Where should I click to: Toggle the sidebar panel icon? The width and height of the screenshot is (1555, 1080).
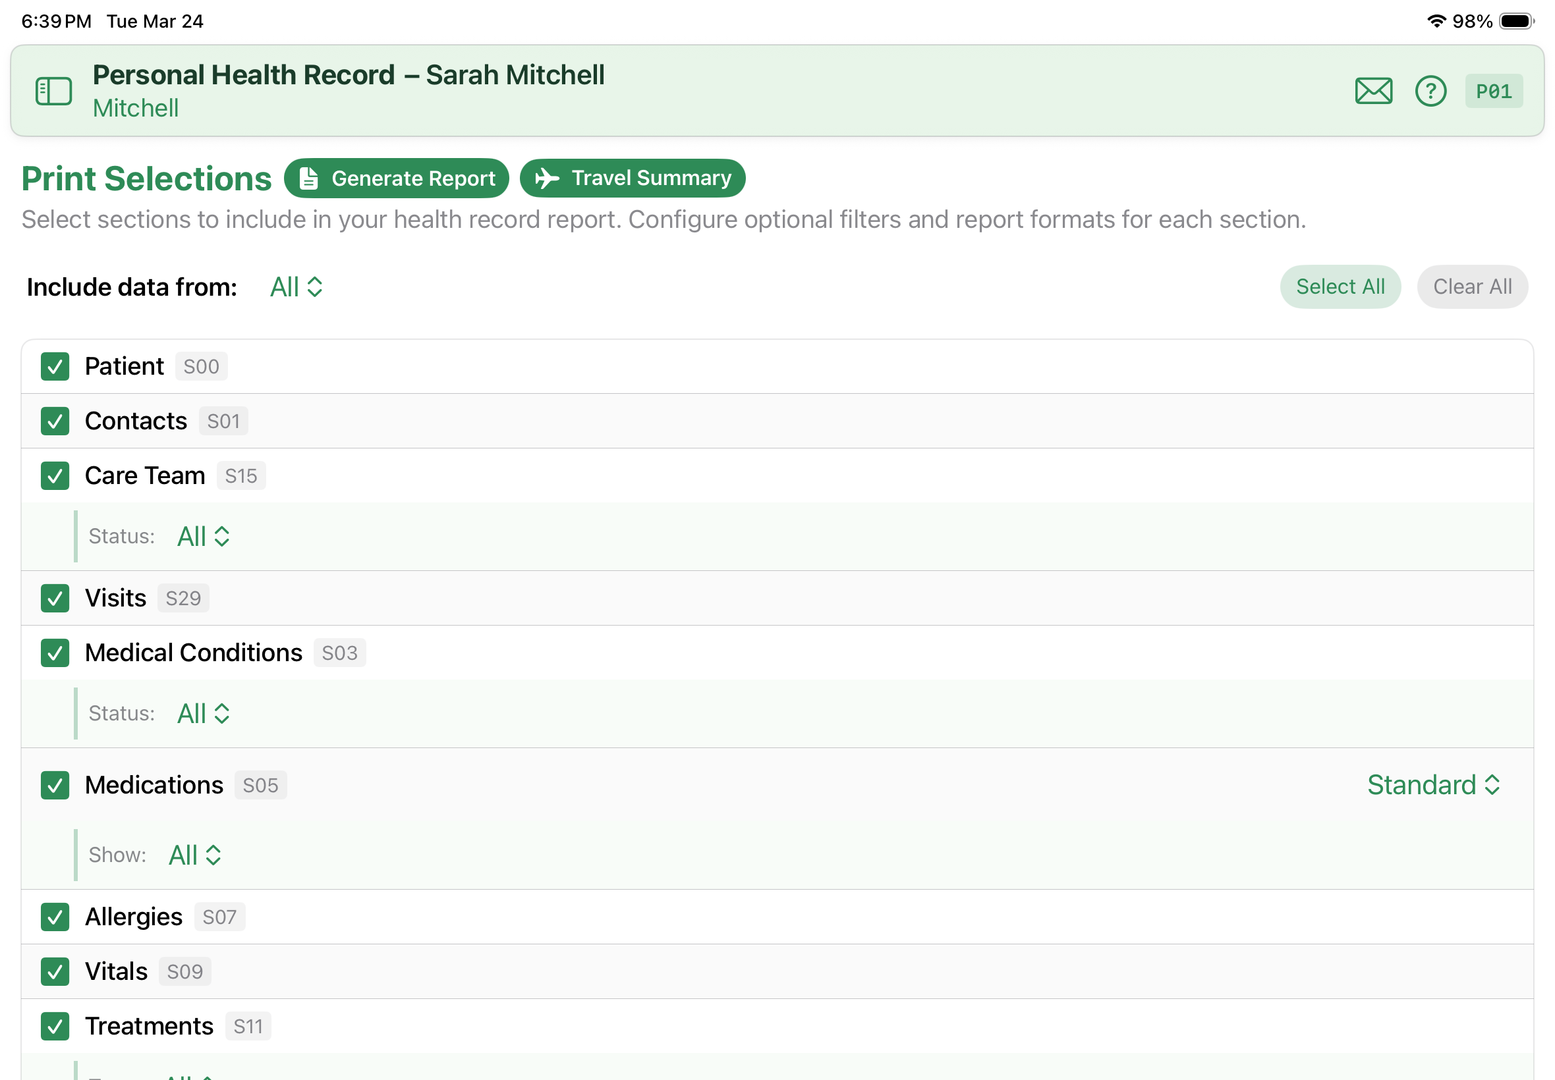coord(53,91)
